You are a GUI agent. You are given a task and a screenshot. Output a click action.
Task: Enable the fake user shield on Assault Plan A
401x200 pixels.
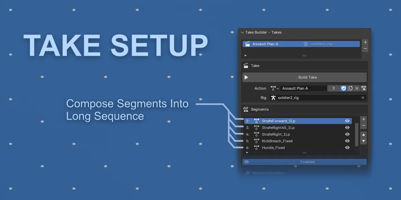click(x=343, y=88)
